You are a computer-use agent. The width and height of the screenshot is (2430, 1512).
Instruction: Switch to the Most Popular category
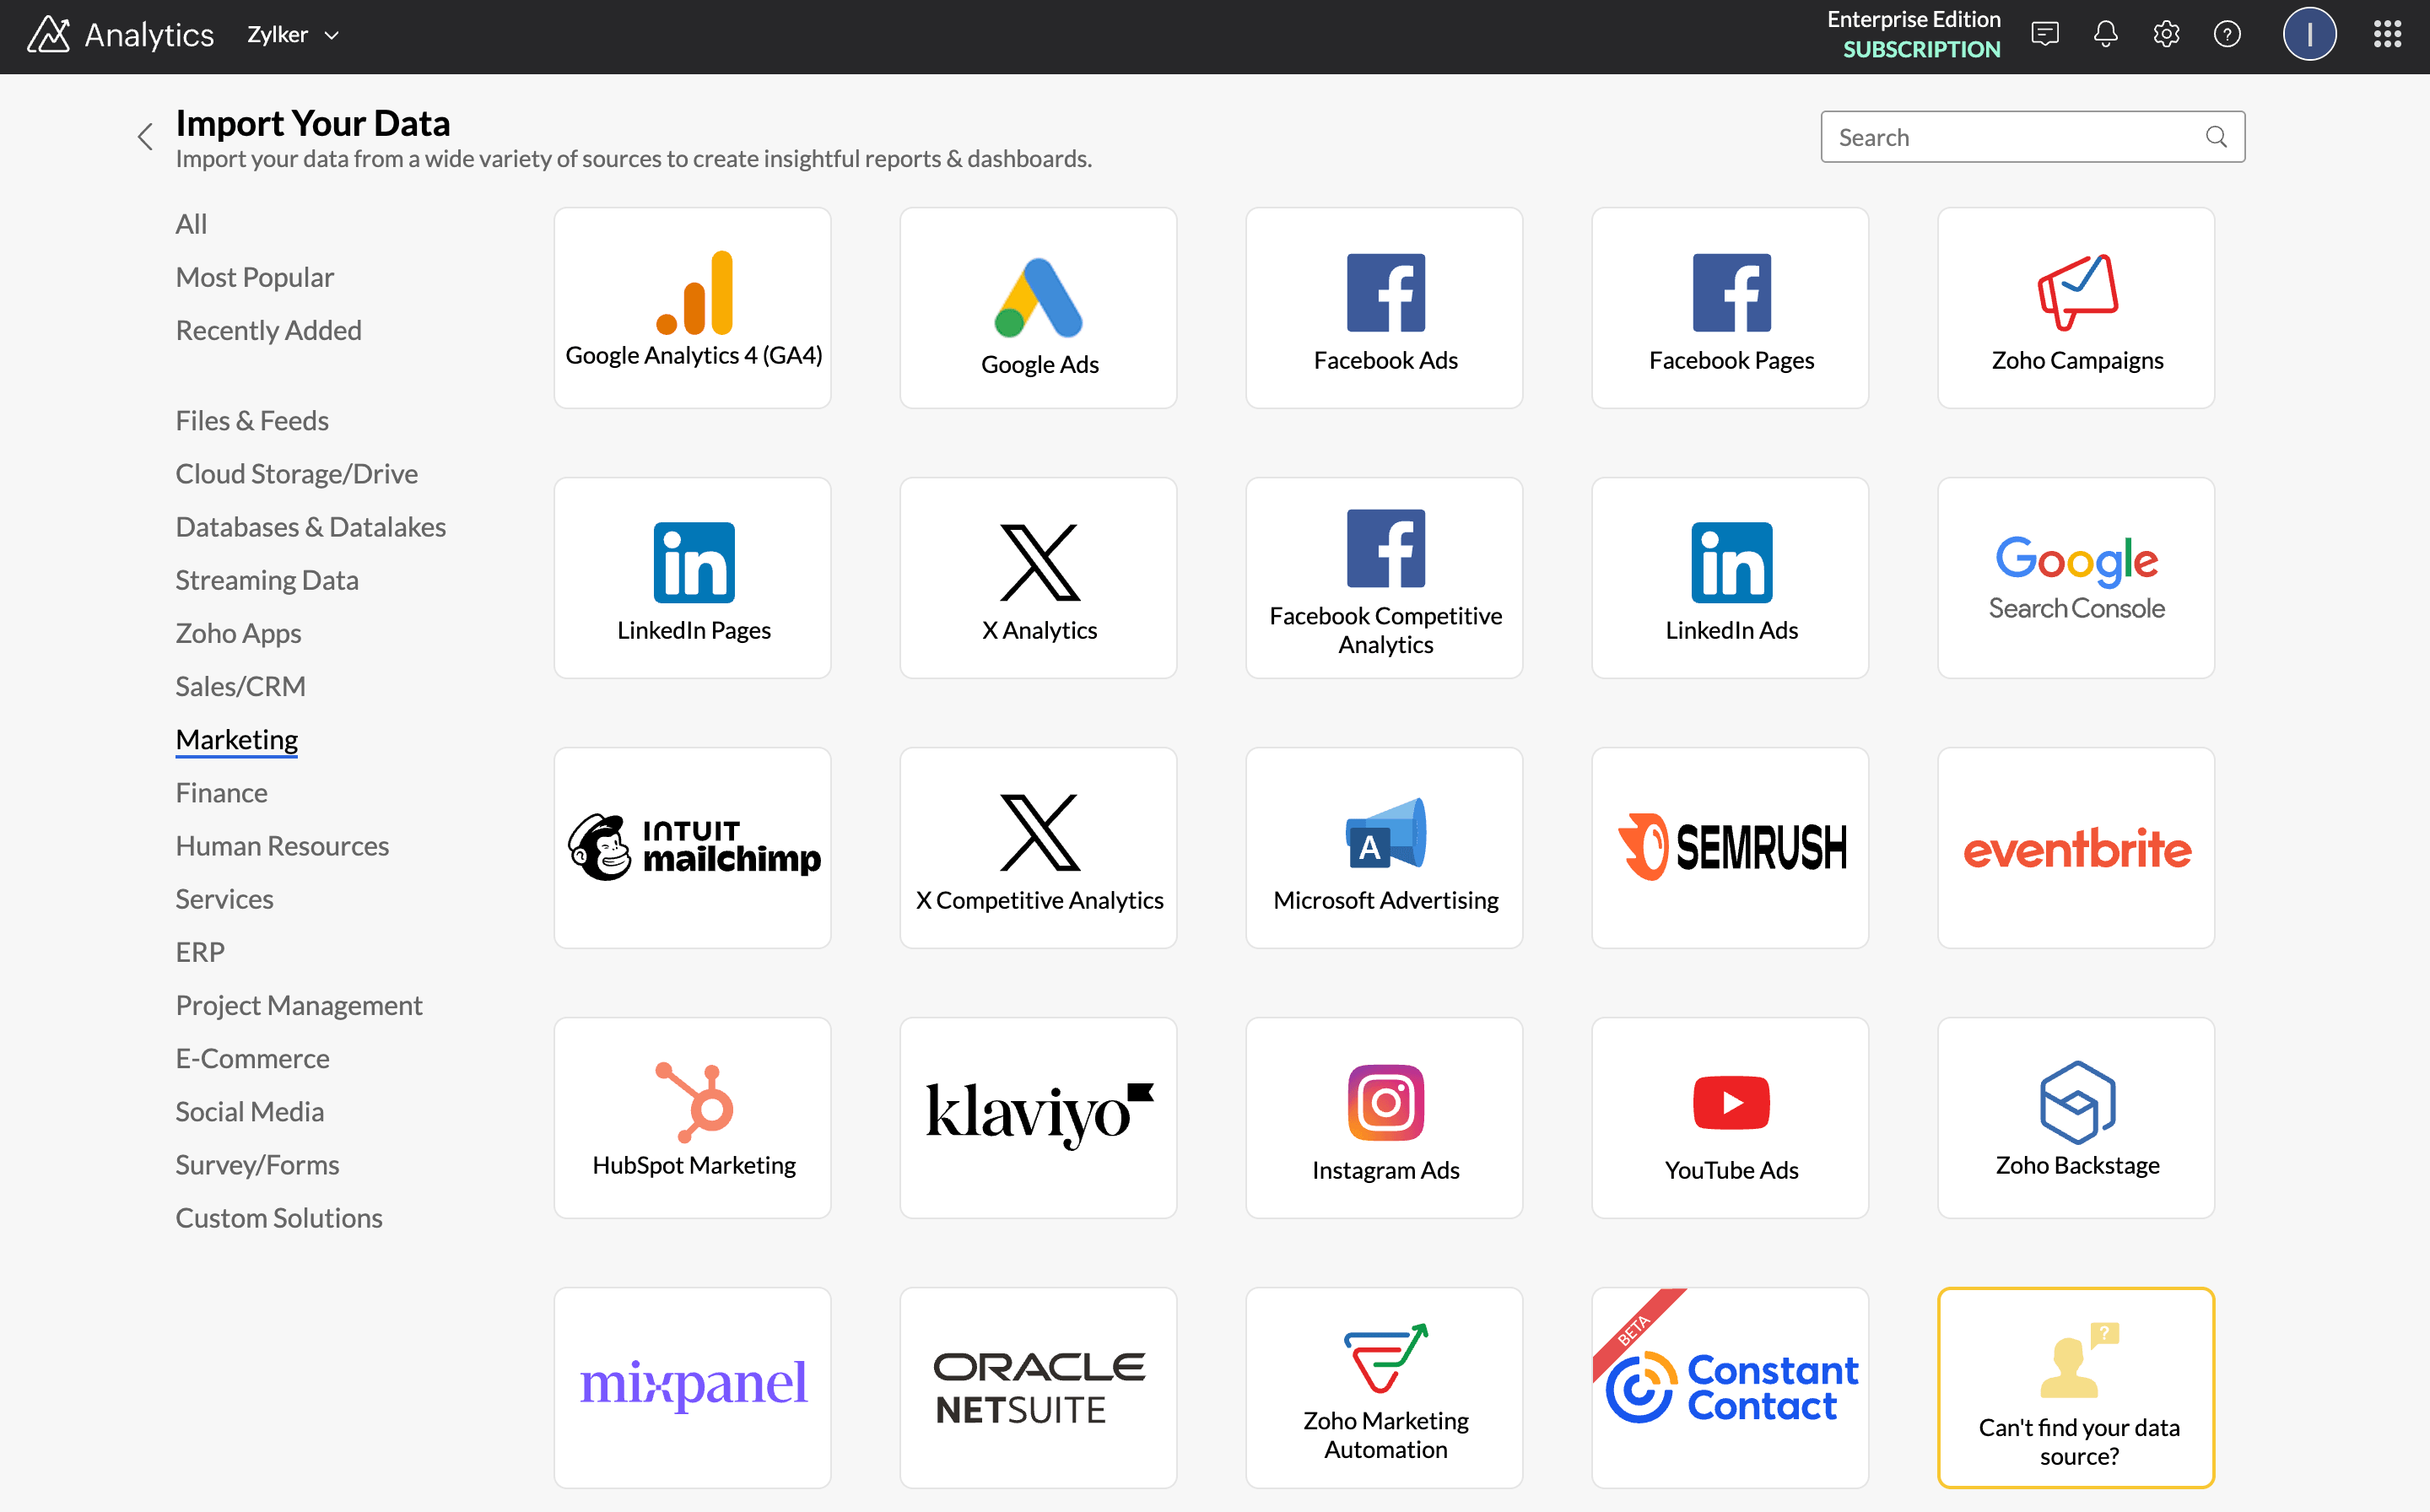254,276
